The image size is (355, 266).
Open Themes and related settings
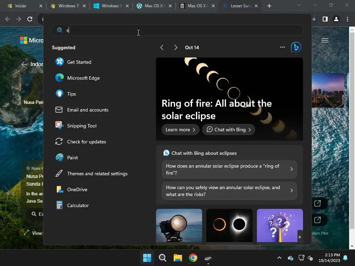click(x=92, y=174)
